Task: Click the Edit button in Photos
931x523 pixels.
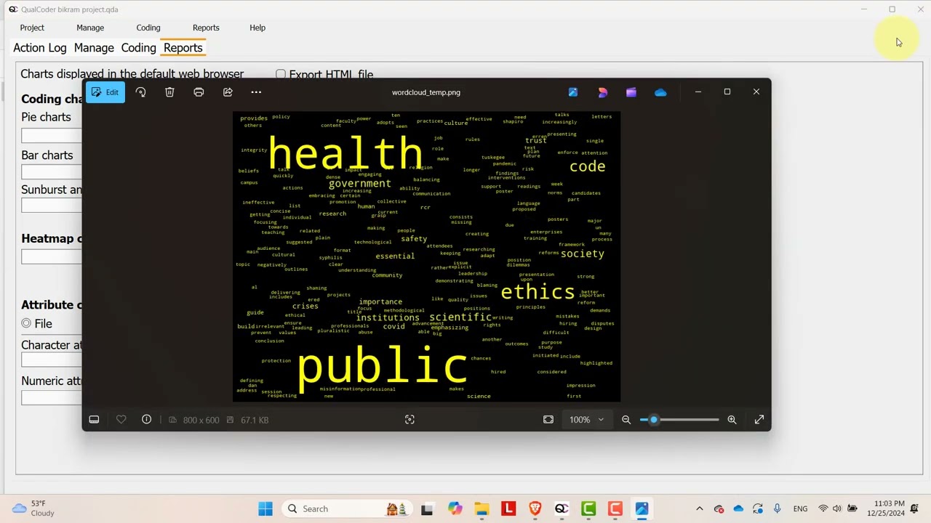Action: point(105,92)
